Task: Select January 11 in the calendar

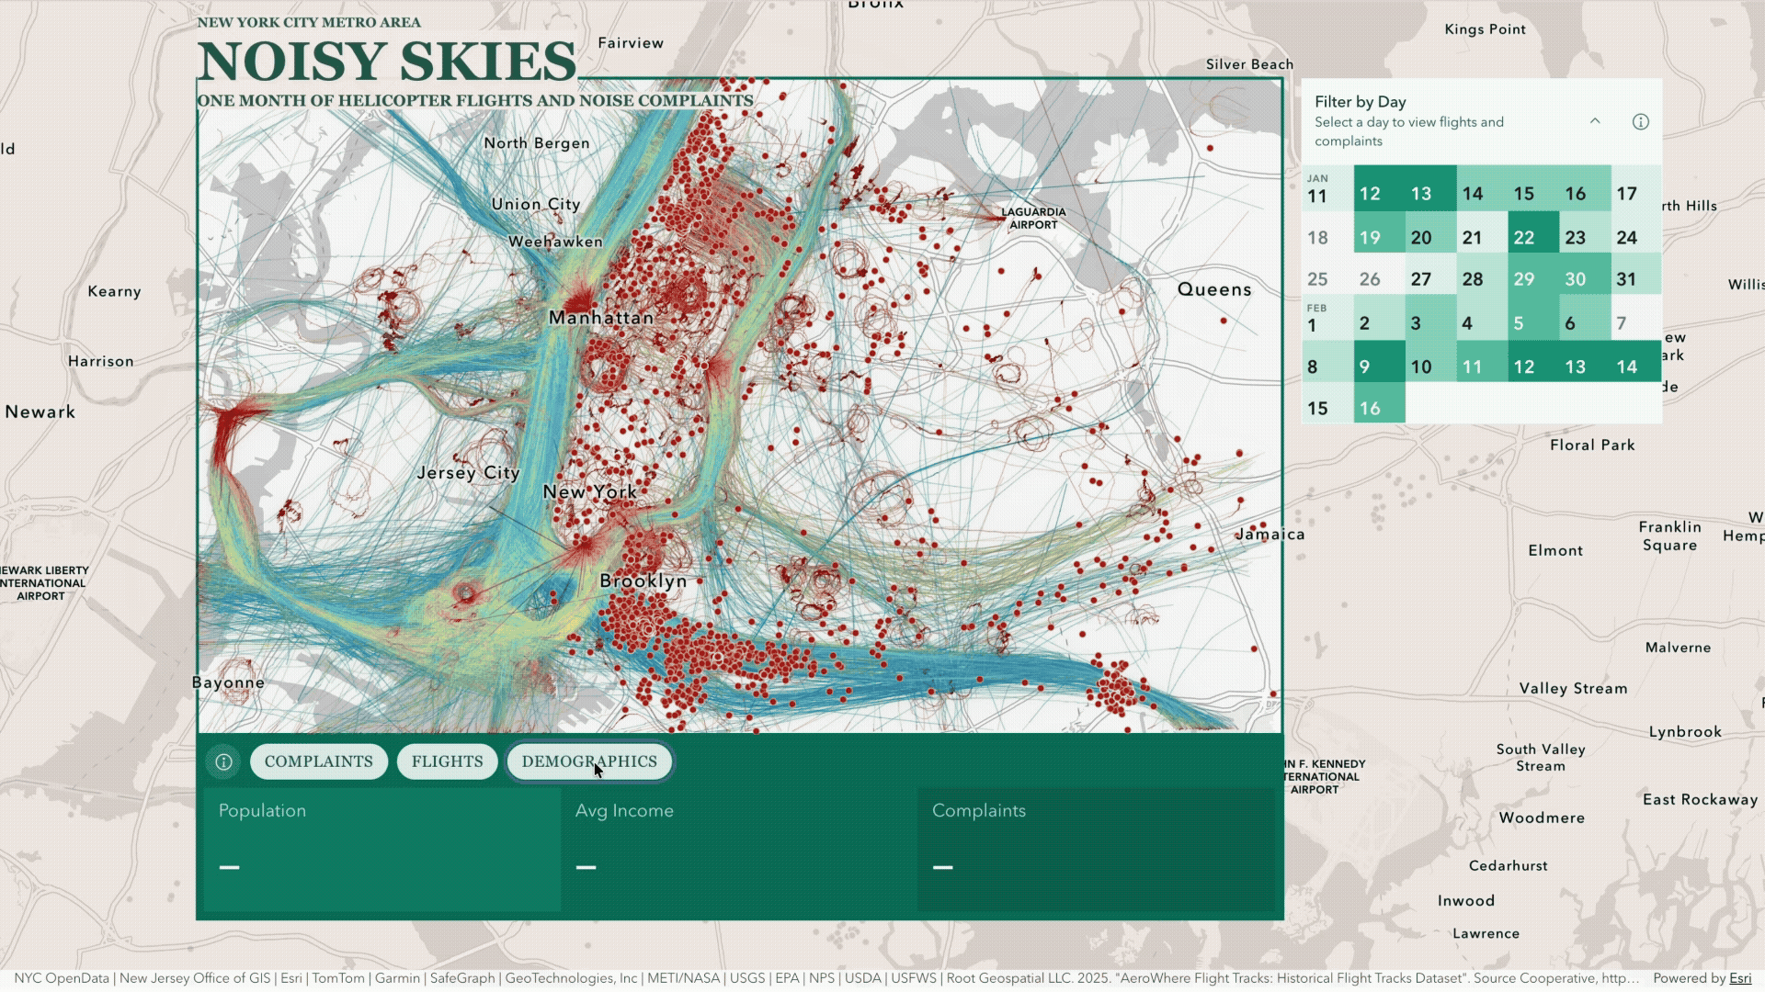Action: click(x=1327, y=188)
